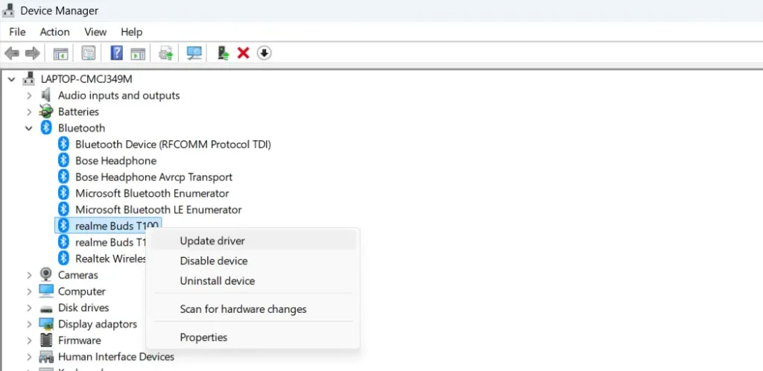Expand the Cameras category

pyautogui.click(x=29, y=275)
